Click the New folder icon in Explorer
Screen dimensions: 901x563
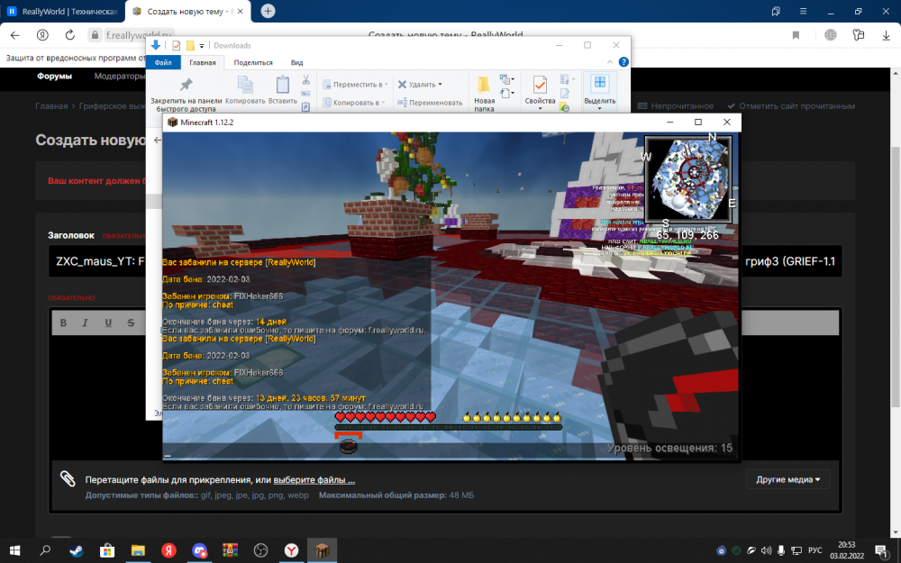[x=483, y=85]
